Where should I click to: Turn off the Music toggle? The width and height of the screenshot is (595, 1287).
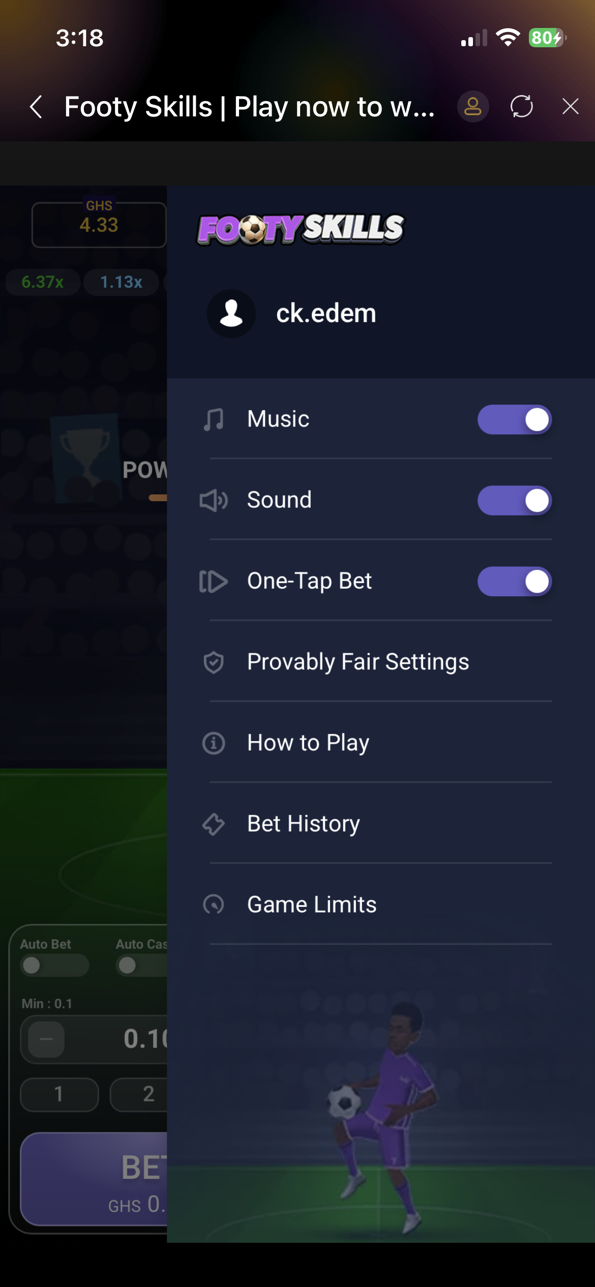[515, 420]
